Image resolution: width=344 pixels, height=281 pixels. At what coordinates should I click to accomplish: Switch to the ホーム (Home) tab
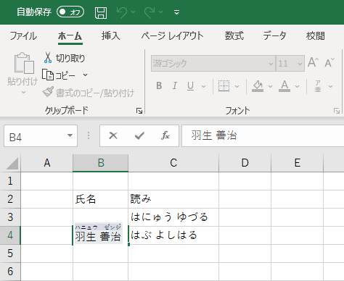(x=70, y=36)
